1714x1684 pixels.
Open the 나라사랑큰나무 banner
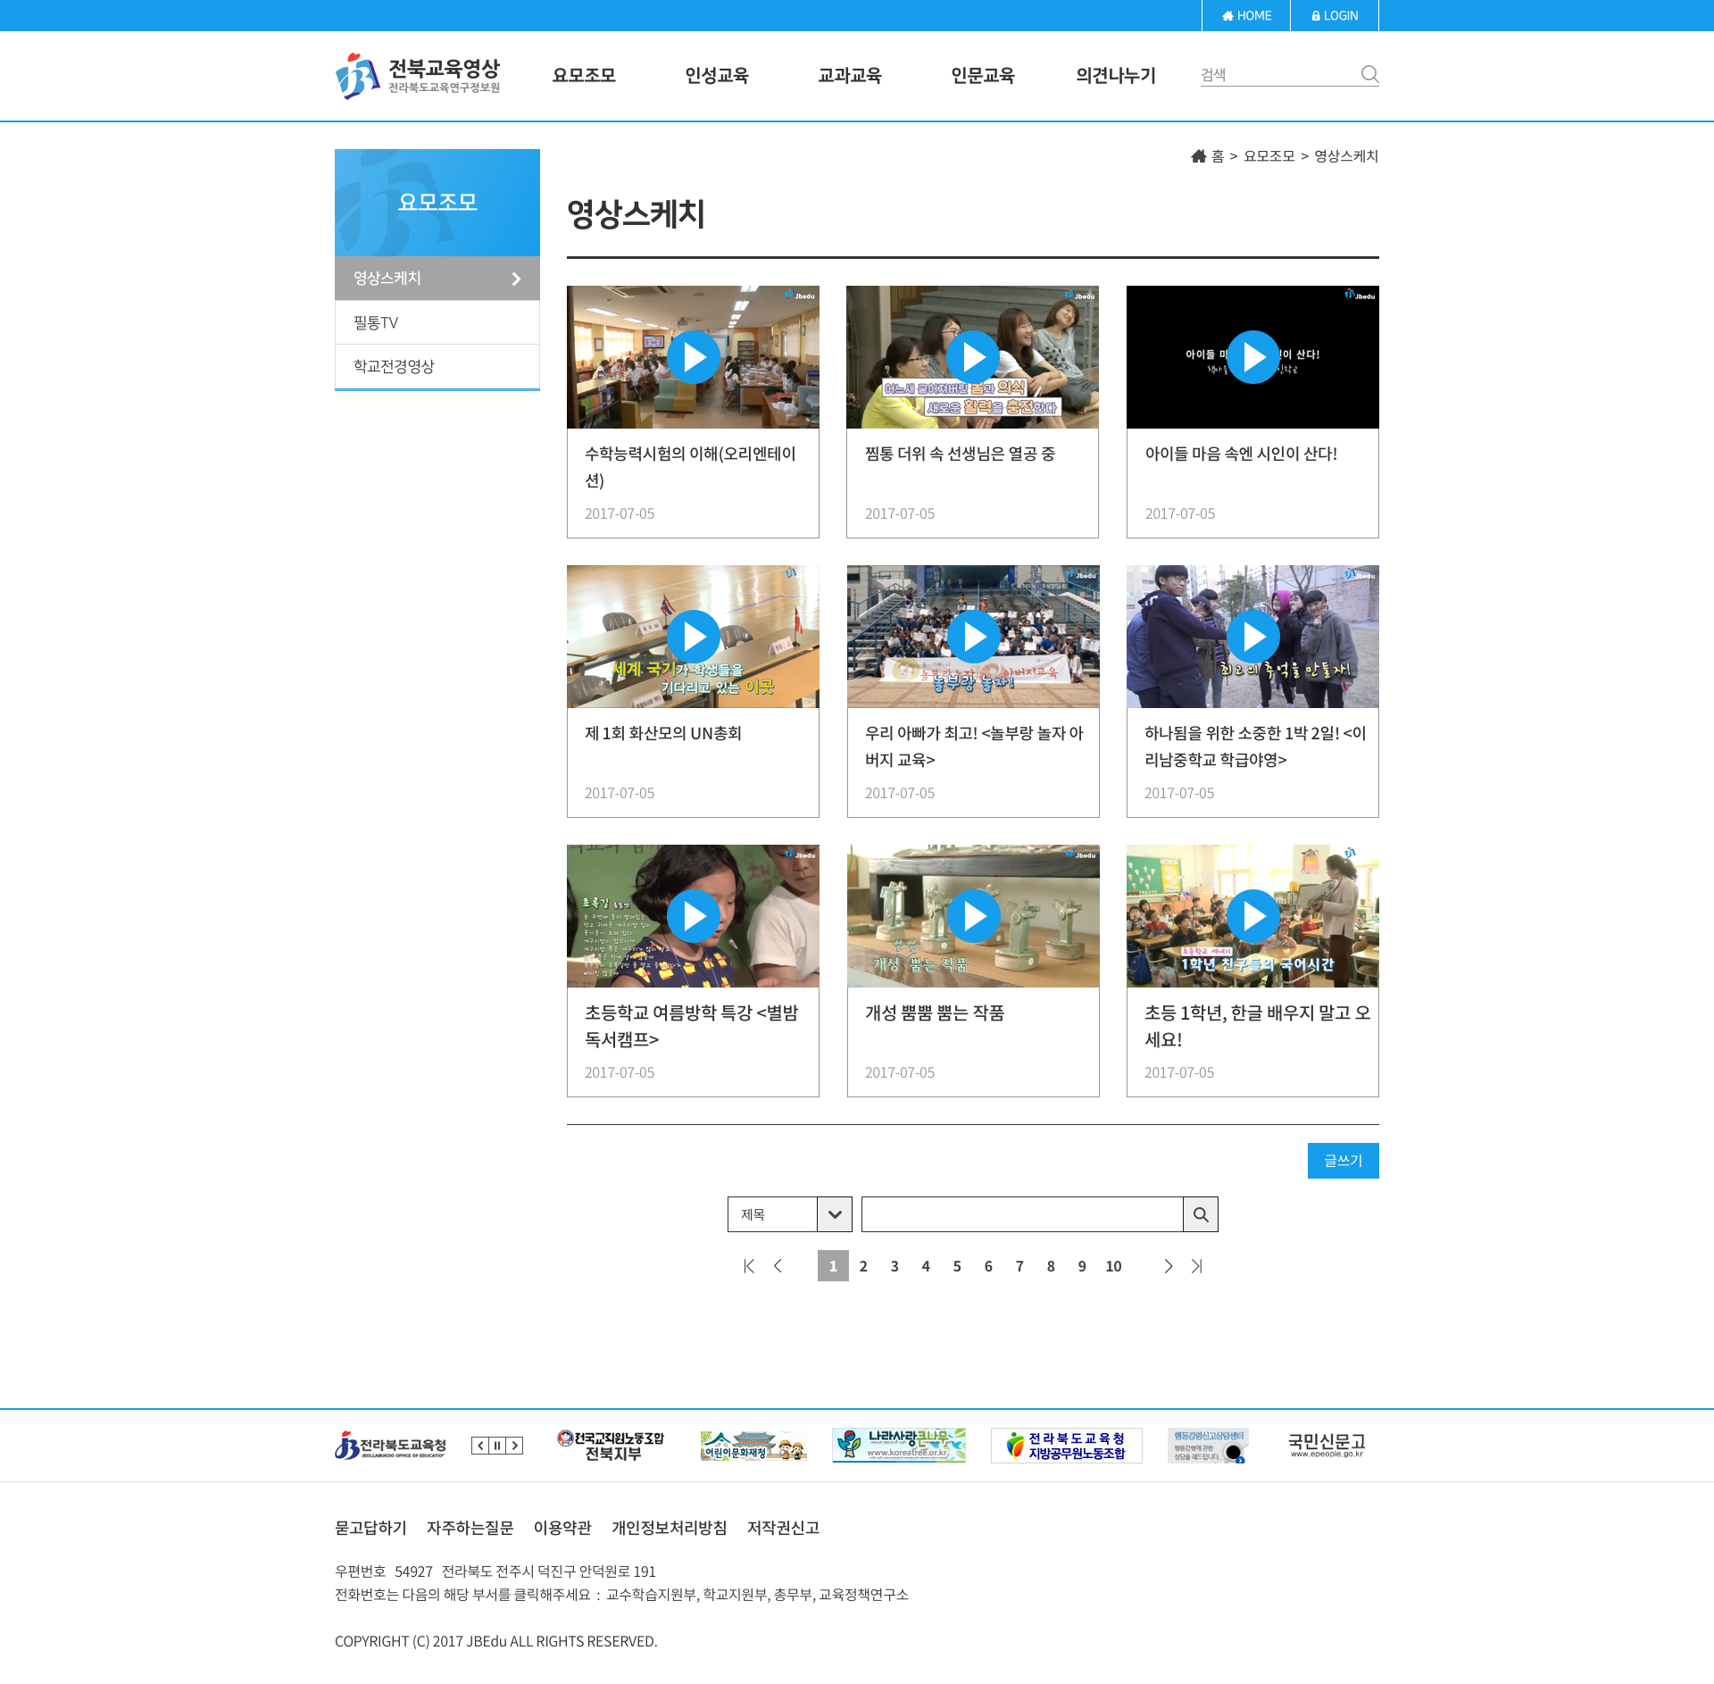click(899, 1446)
